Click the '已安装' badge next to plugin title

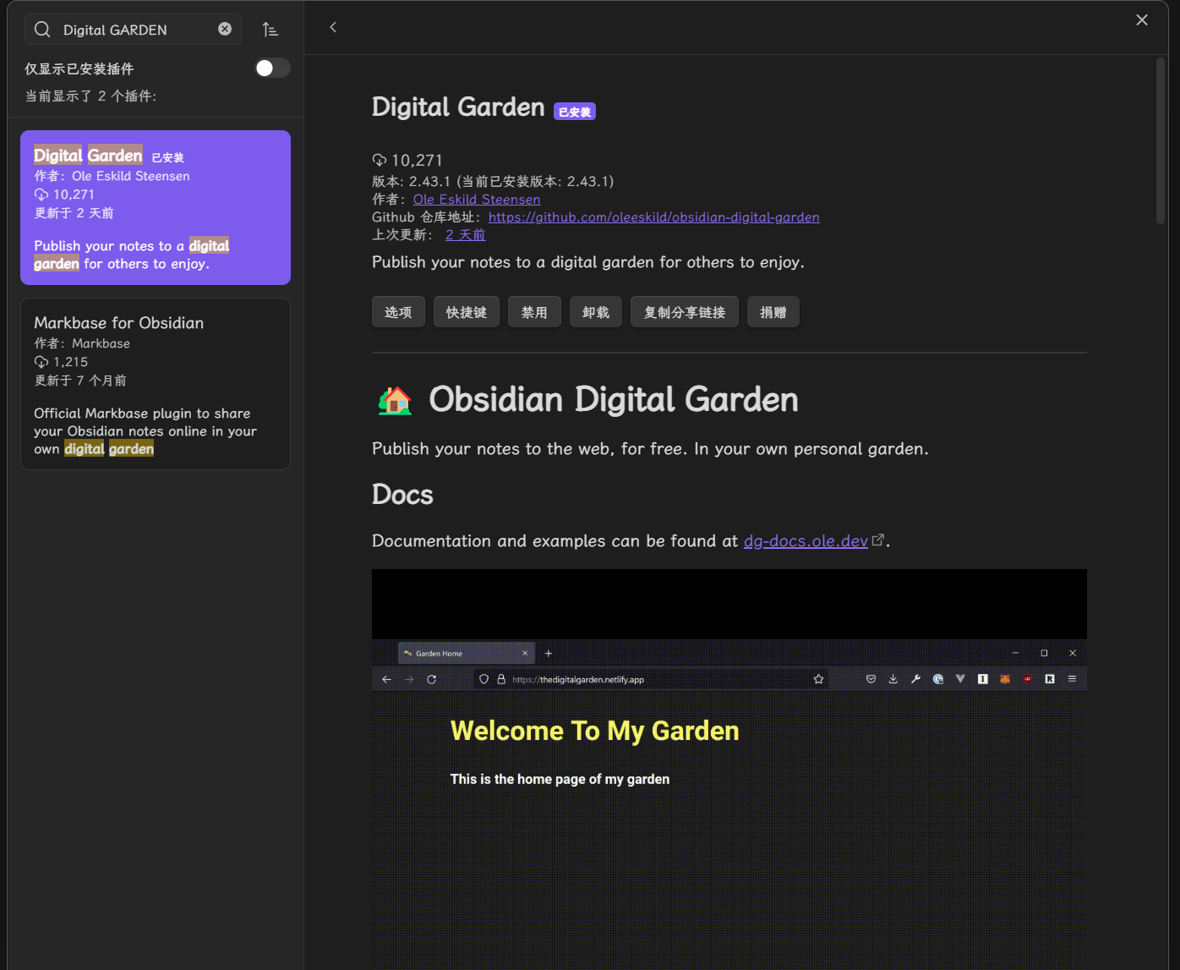[x=575, y=112]
